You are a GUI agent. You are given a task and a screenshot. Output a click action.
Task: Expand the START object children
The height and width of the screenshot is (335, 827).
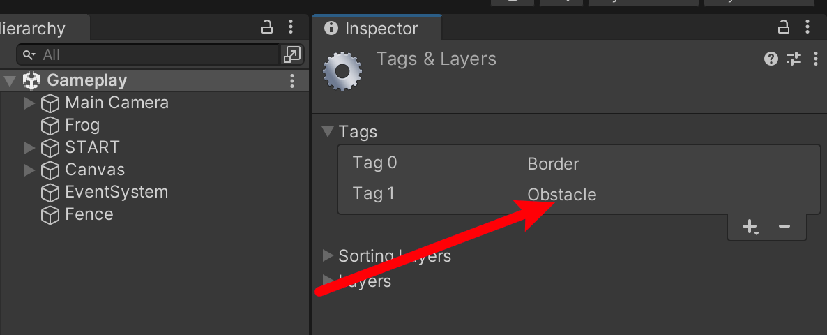[29, 147]
